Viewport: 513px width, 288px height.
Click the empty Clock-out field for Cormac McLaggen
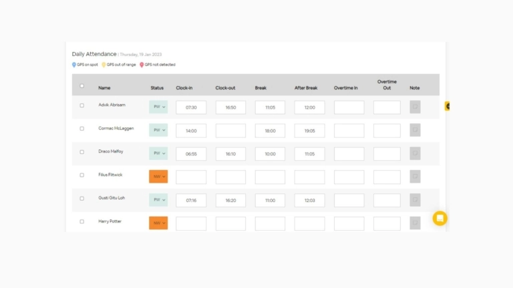point(230,131)
